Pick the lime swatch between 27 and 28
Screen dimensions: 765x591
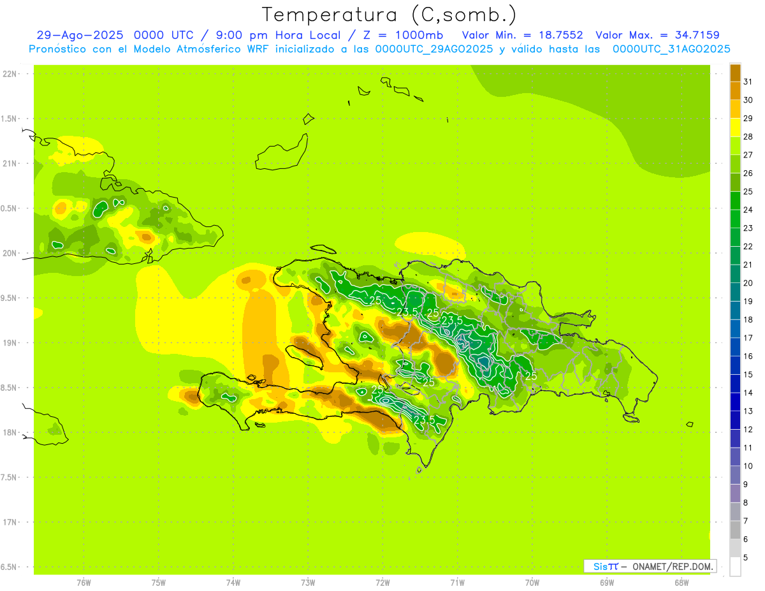click(735, 145)
